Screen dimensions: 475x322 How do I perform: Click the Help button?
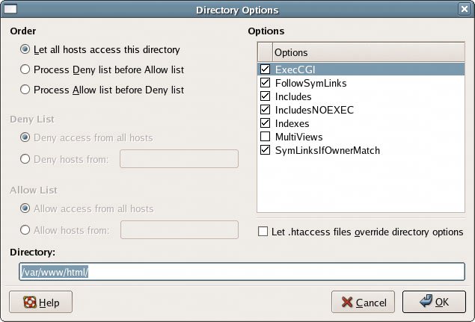pos(40,303)
